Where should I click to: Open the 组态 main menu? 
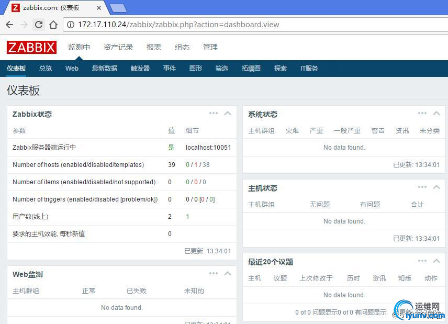182,47
